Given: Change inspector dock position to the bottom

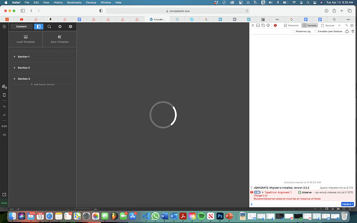Looking at the screenshot, I should coord(258,25).
